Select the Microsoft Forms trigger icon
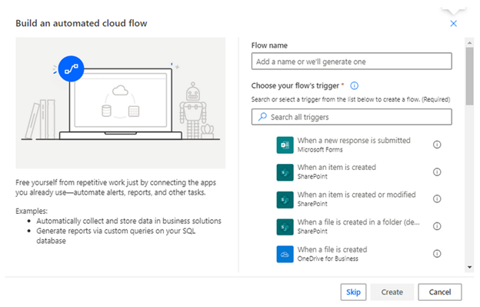 coord(285,145)
